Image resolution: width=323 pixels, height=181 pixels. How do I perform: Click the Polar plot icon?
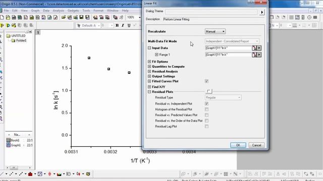69,174
